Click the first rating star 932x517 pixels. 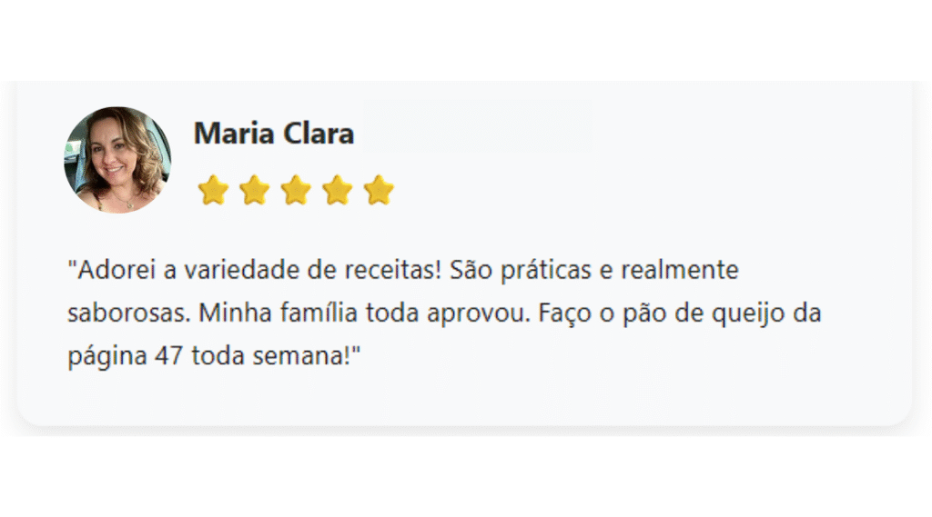pos(213,191)
